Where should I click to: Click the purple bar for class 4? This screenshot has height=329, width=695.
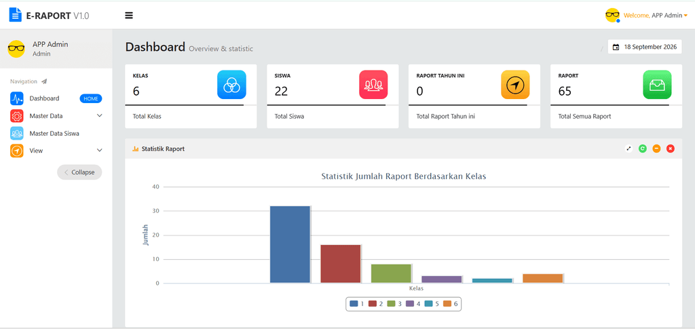(x=442, y=279)
